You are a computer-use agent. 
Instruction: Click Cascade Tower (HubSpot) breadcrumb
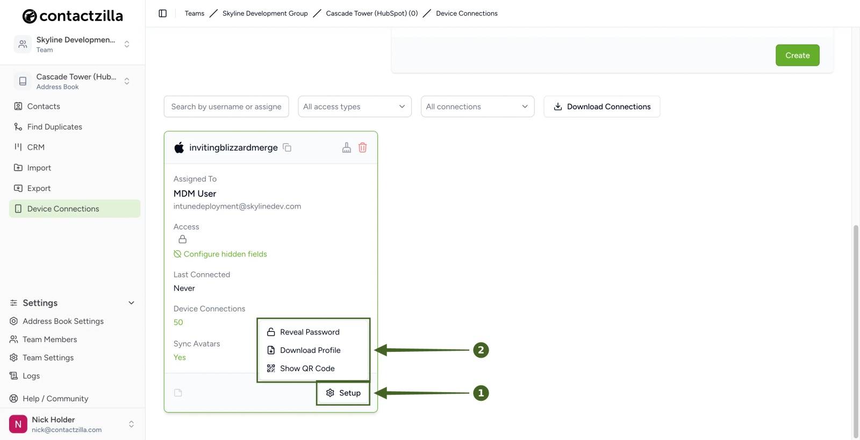pyautogui.click(x=372, y=13)
